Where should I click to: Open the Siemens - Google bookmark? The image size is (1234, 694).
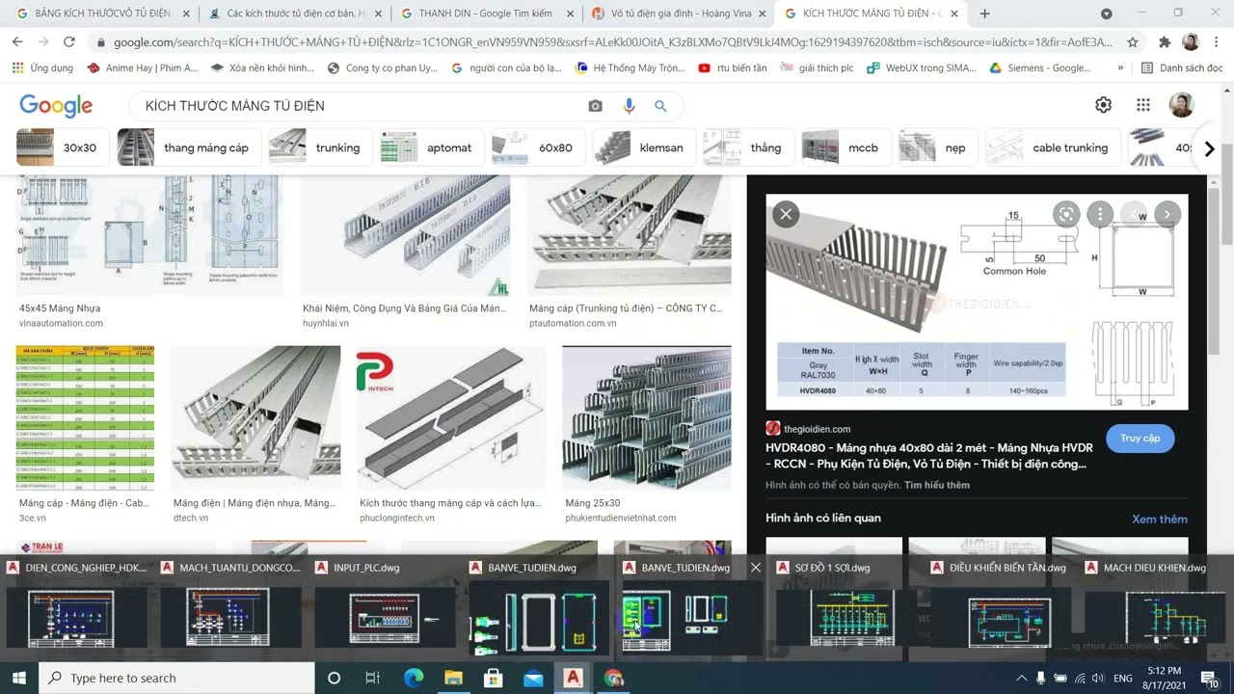coord(1040,68)
